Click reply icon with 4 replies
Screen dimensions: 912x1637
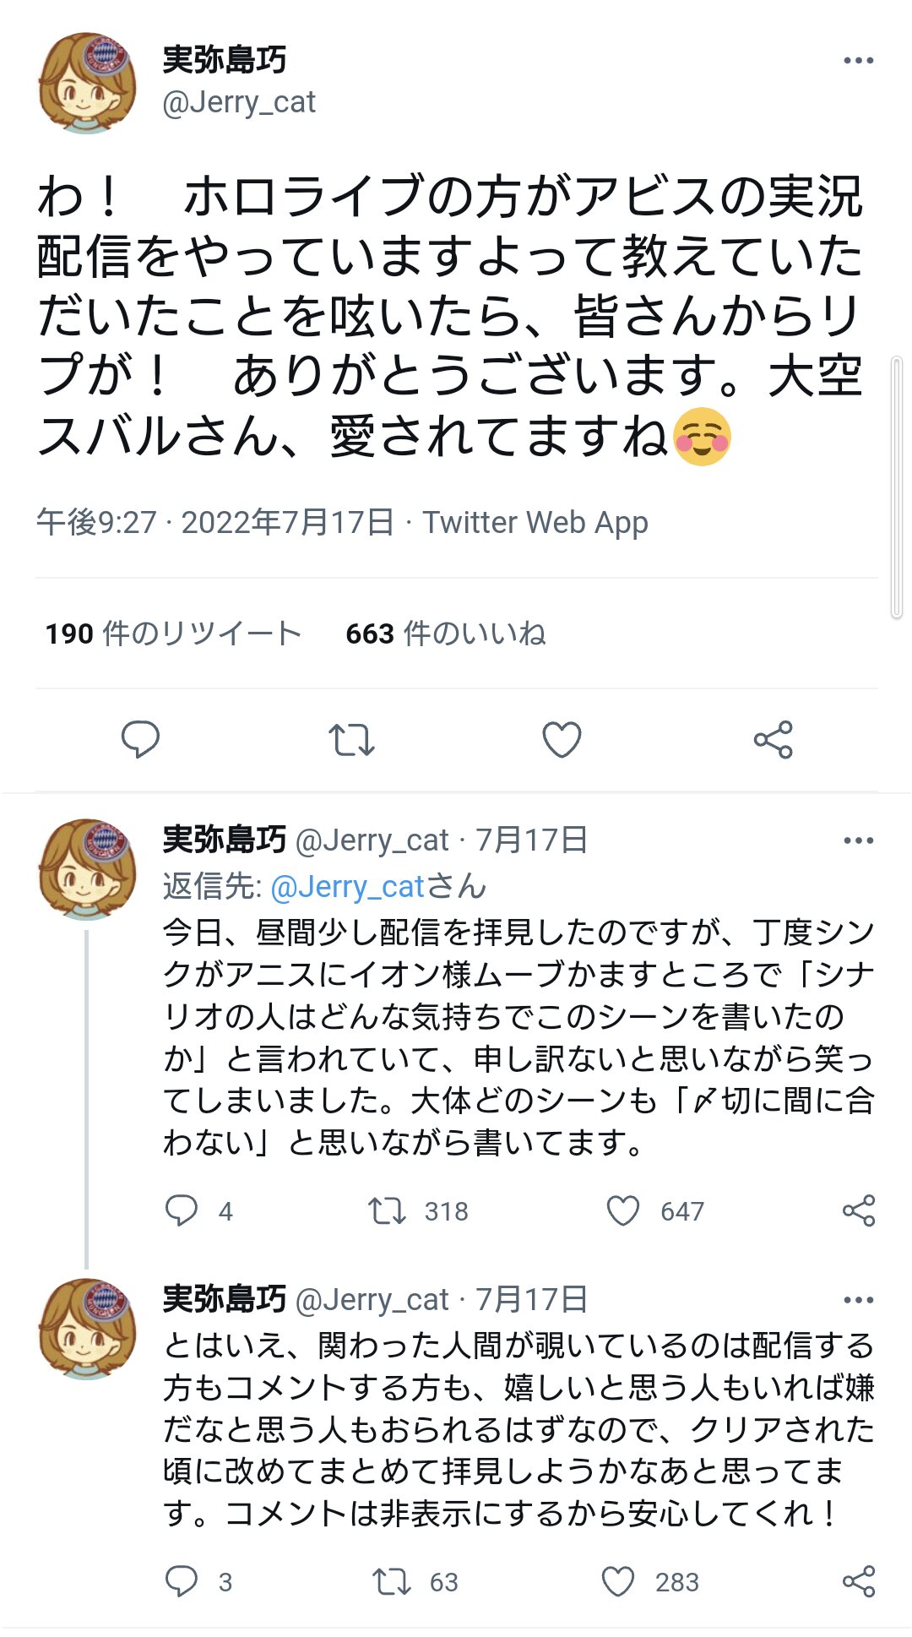click(182, 1210)
